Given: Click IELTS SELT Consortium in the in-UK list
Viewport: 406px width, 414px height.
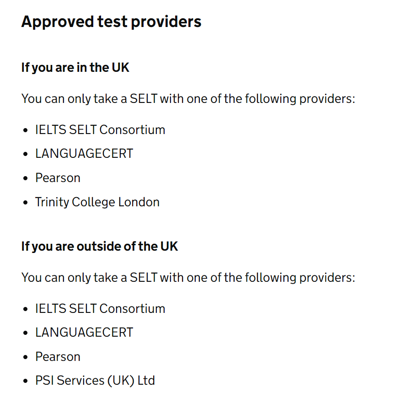Looking at the screenshot, I should pos(100,130).
